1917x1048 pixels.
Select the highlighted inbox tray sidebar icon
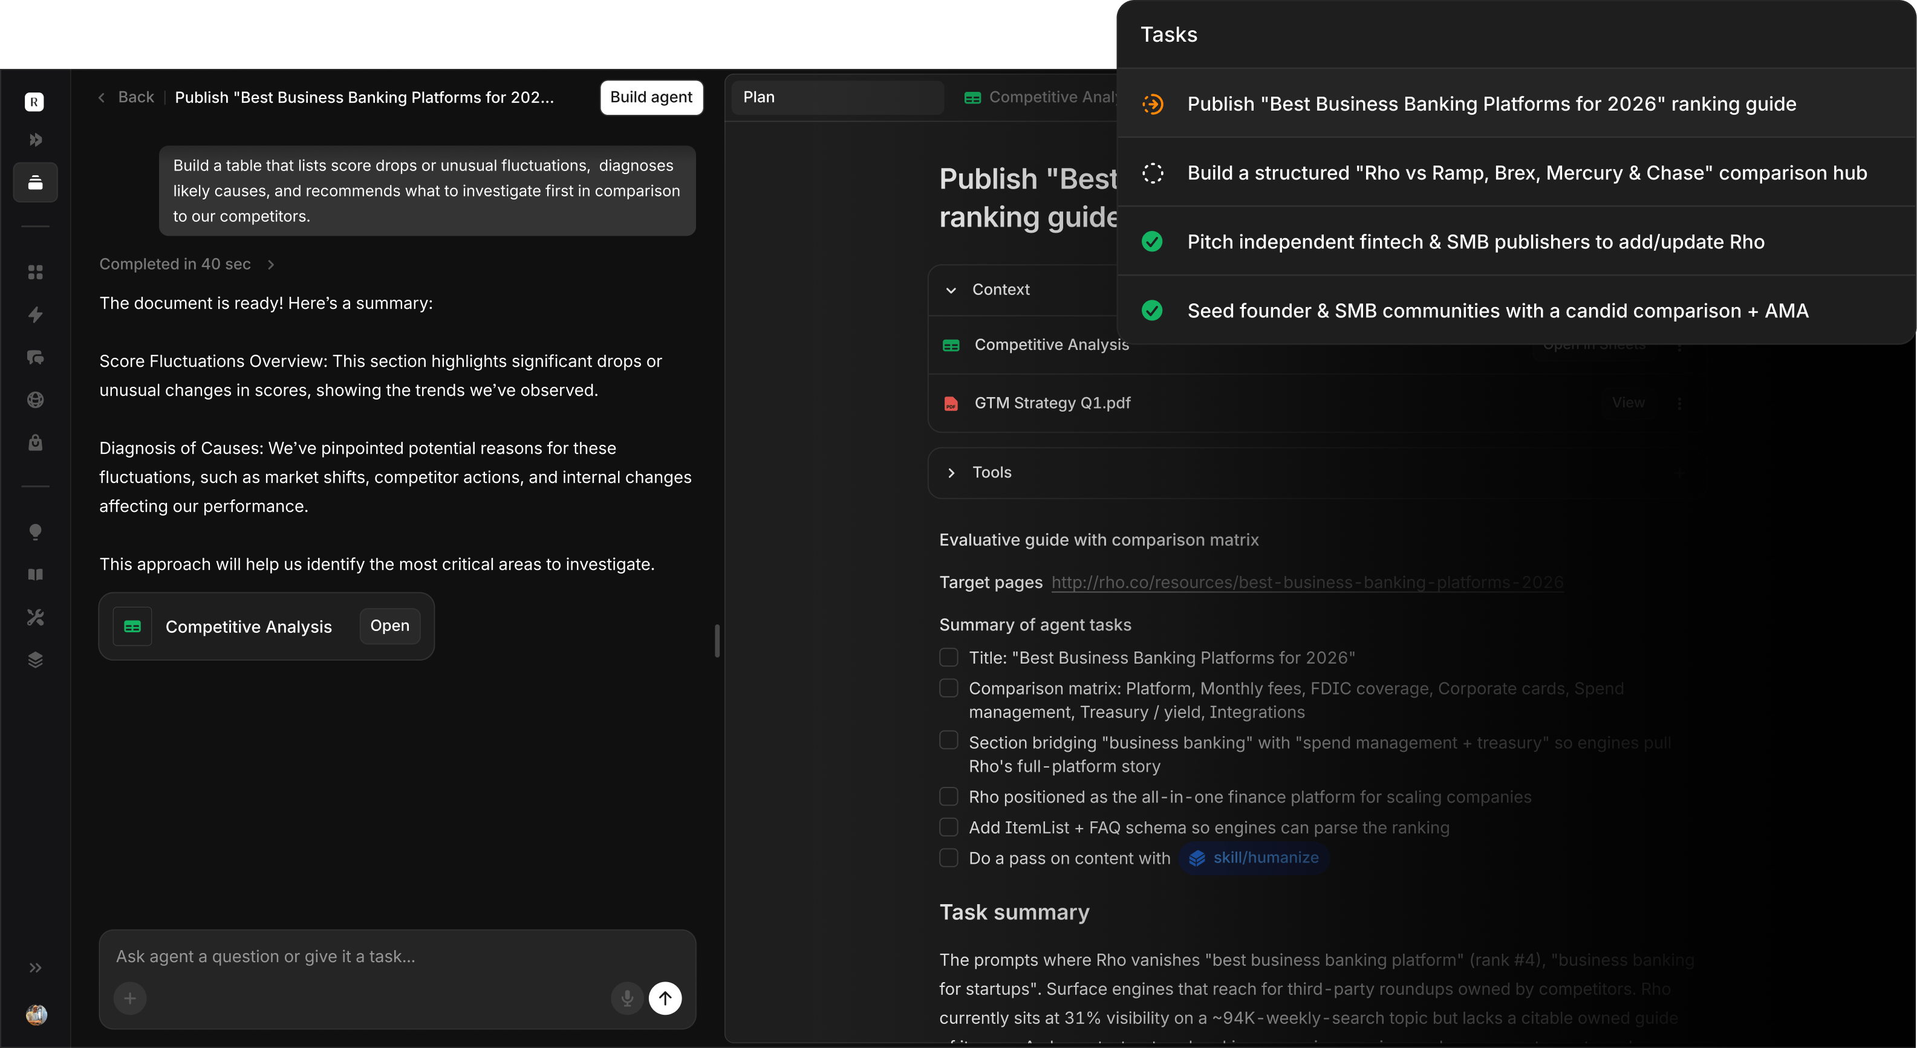pos(35,183)
